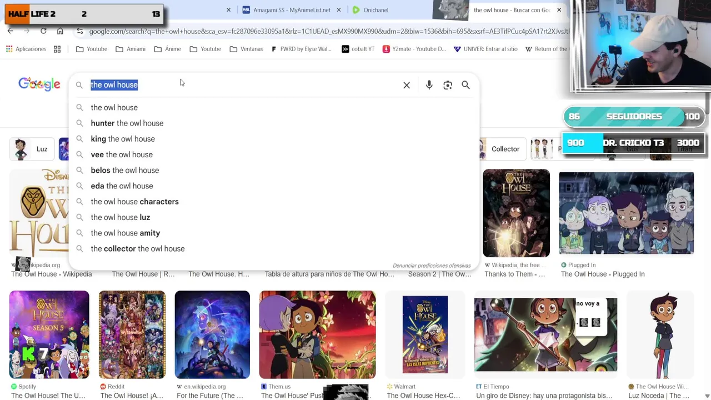
Task: Click the page vertical scrollbar down arrow
Action: [x=707, y=396]
